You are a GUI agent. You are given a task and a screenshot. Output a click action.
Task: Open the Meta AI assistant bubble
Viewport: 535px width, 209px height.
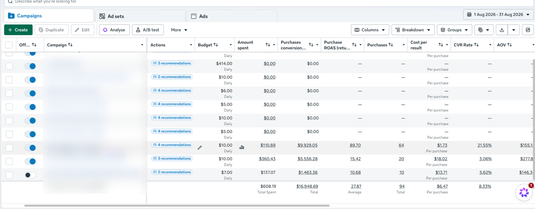point(524,192)
